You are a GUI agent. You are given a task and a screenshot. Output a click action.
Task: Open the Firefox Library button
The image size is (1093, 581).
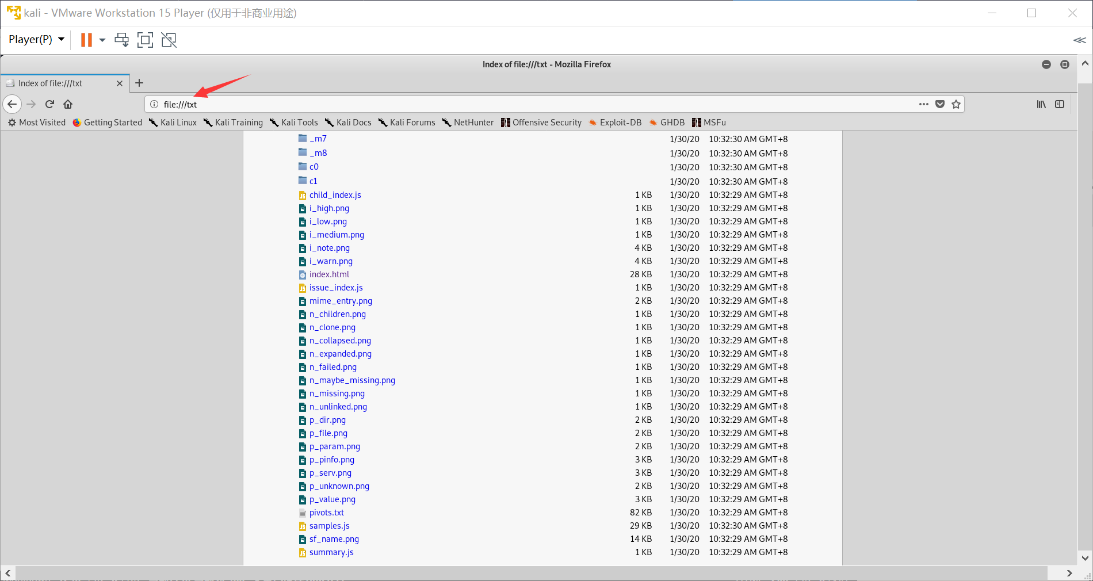[x=1041, y=104]
